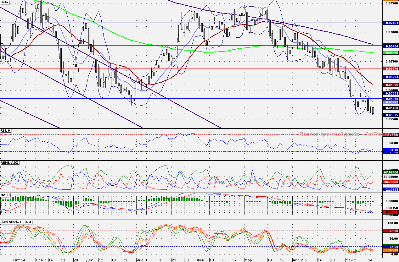Image resolution: width=399 pixels, height=262 pixels.
Task: Click the Data panel label
Action: [5, 2]
